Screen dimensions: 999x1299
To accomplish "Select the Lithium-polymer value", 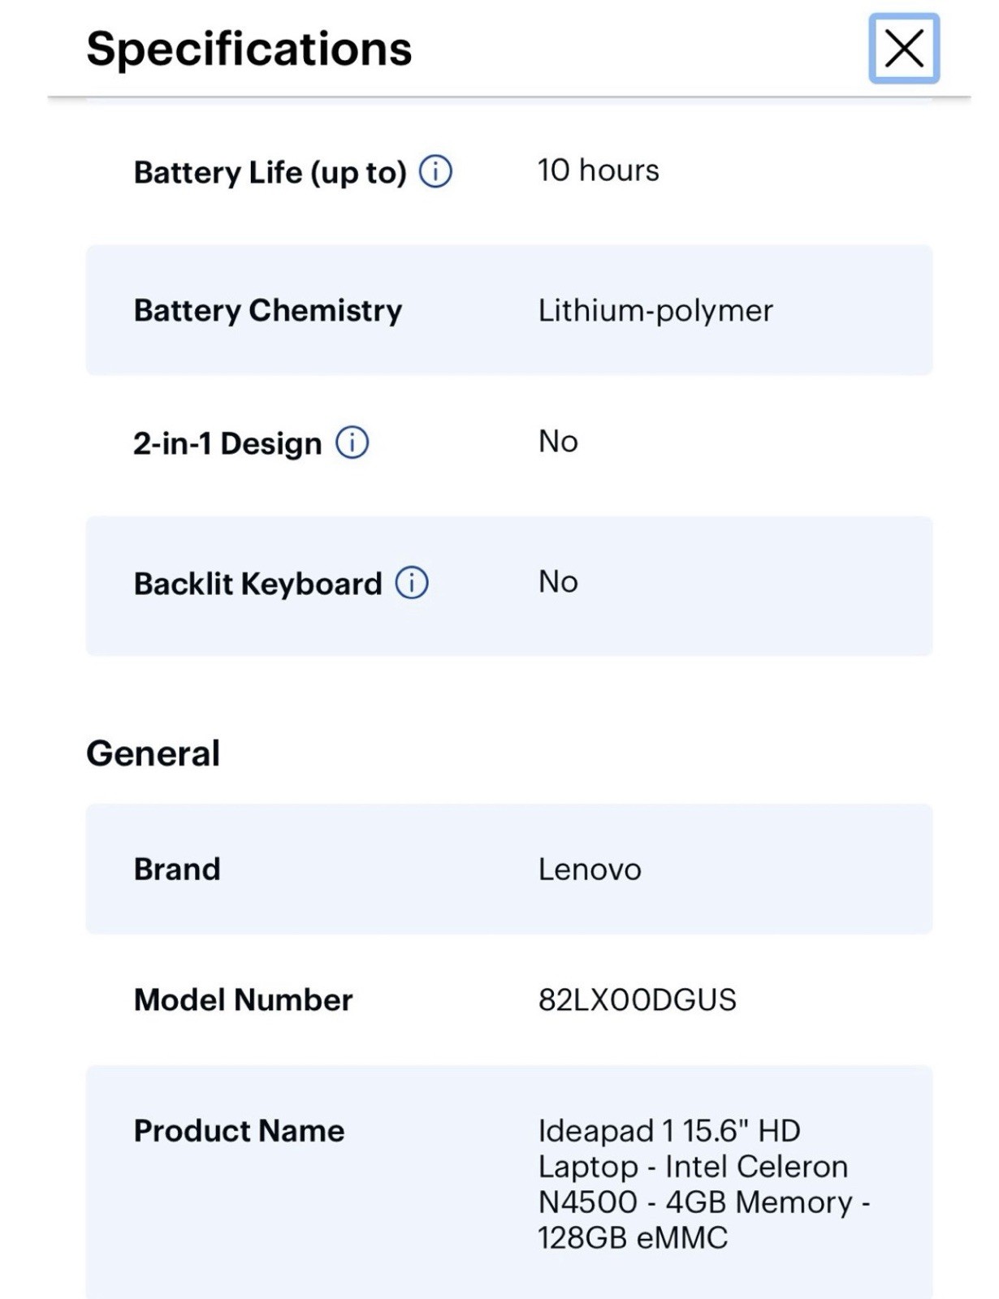I will [655, 311].
